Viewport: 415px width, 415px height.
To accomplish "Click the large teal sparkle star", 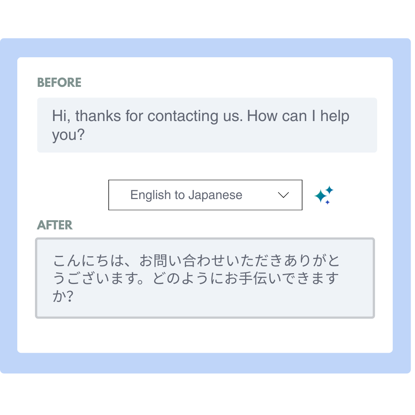I will tap(320, 196).
